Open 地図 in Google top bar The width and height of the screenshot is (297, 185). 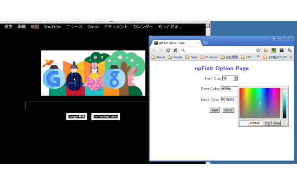[35, 27]
